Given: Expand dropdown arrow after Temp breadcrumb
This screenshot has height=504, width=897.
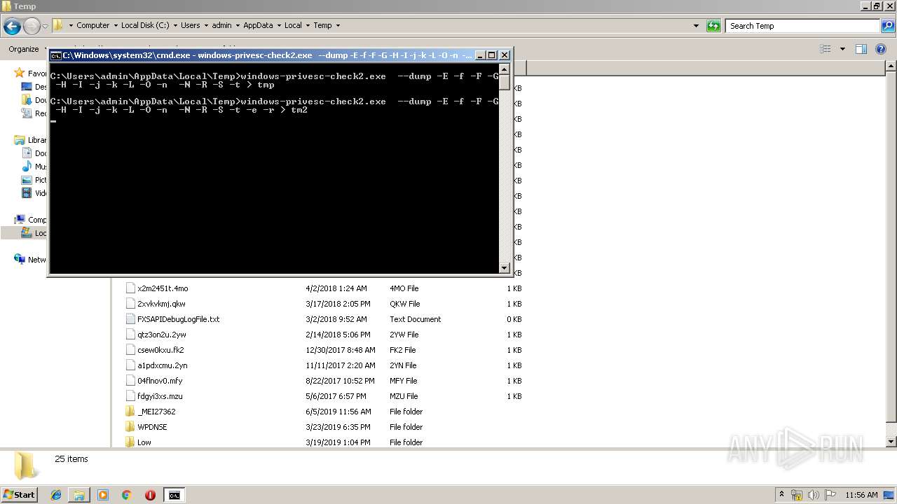Looking at the screenshot, I should click(x=338, y=25).
